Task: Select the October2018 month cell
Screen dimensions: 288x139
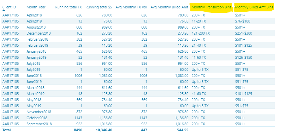Action: pos(37,118)
